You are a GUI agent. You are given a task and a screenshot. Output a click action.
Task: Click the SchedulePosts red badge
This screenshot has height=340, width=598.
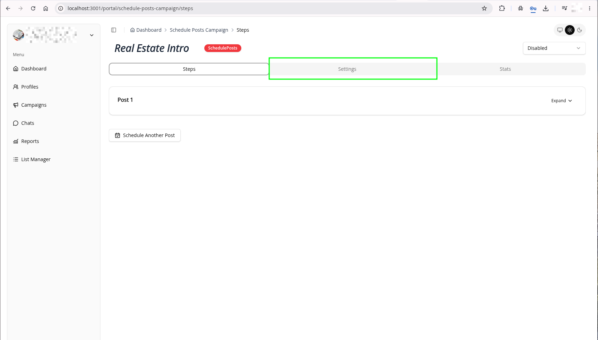click(x=222, y=48)
